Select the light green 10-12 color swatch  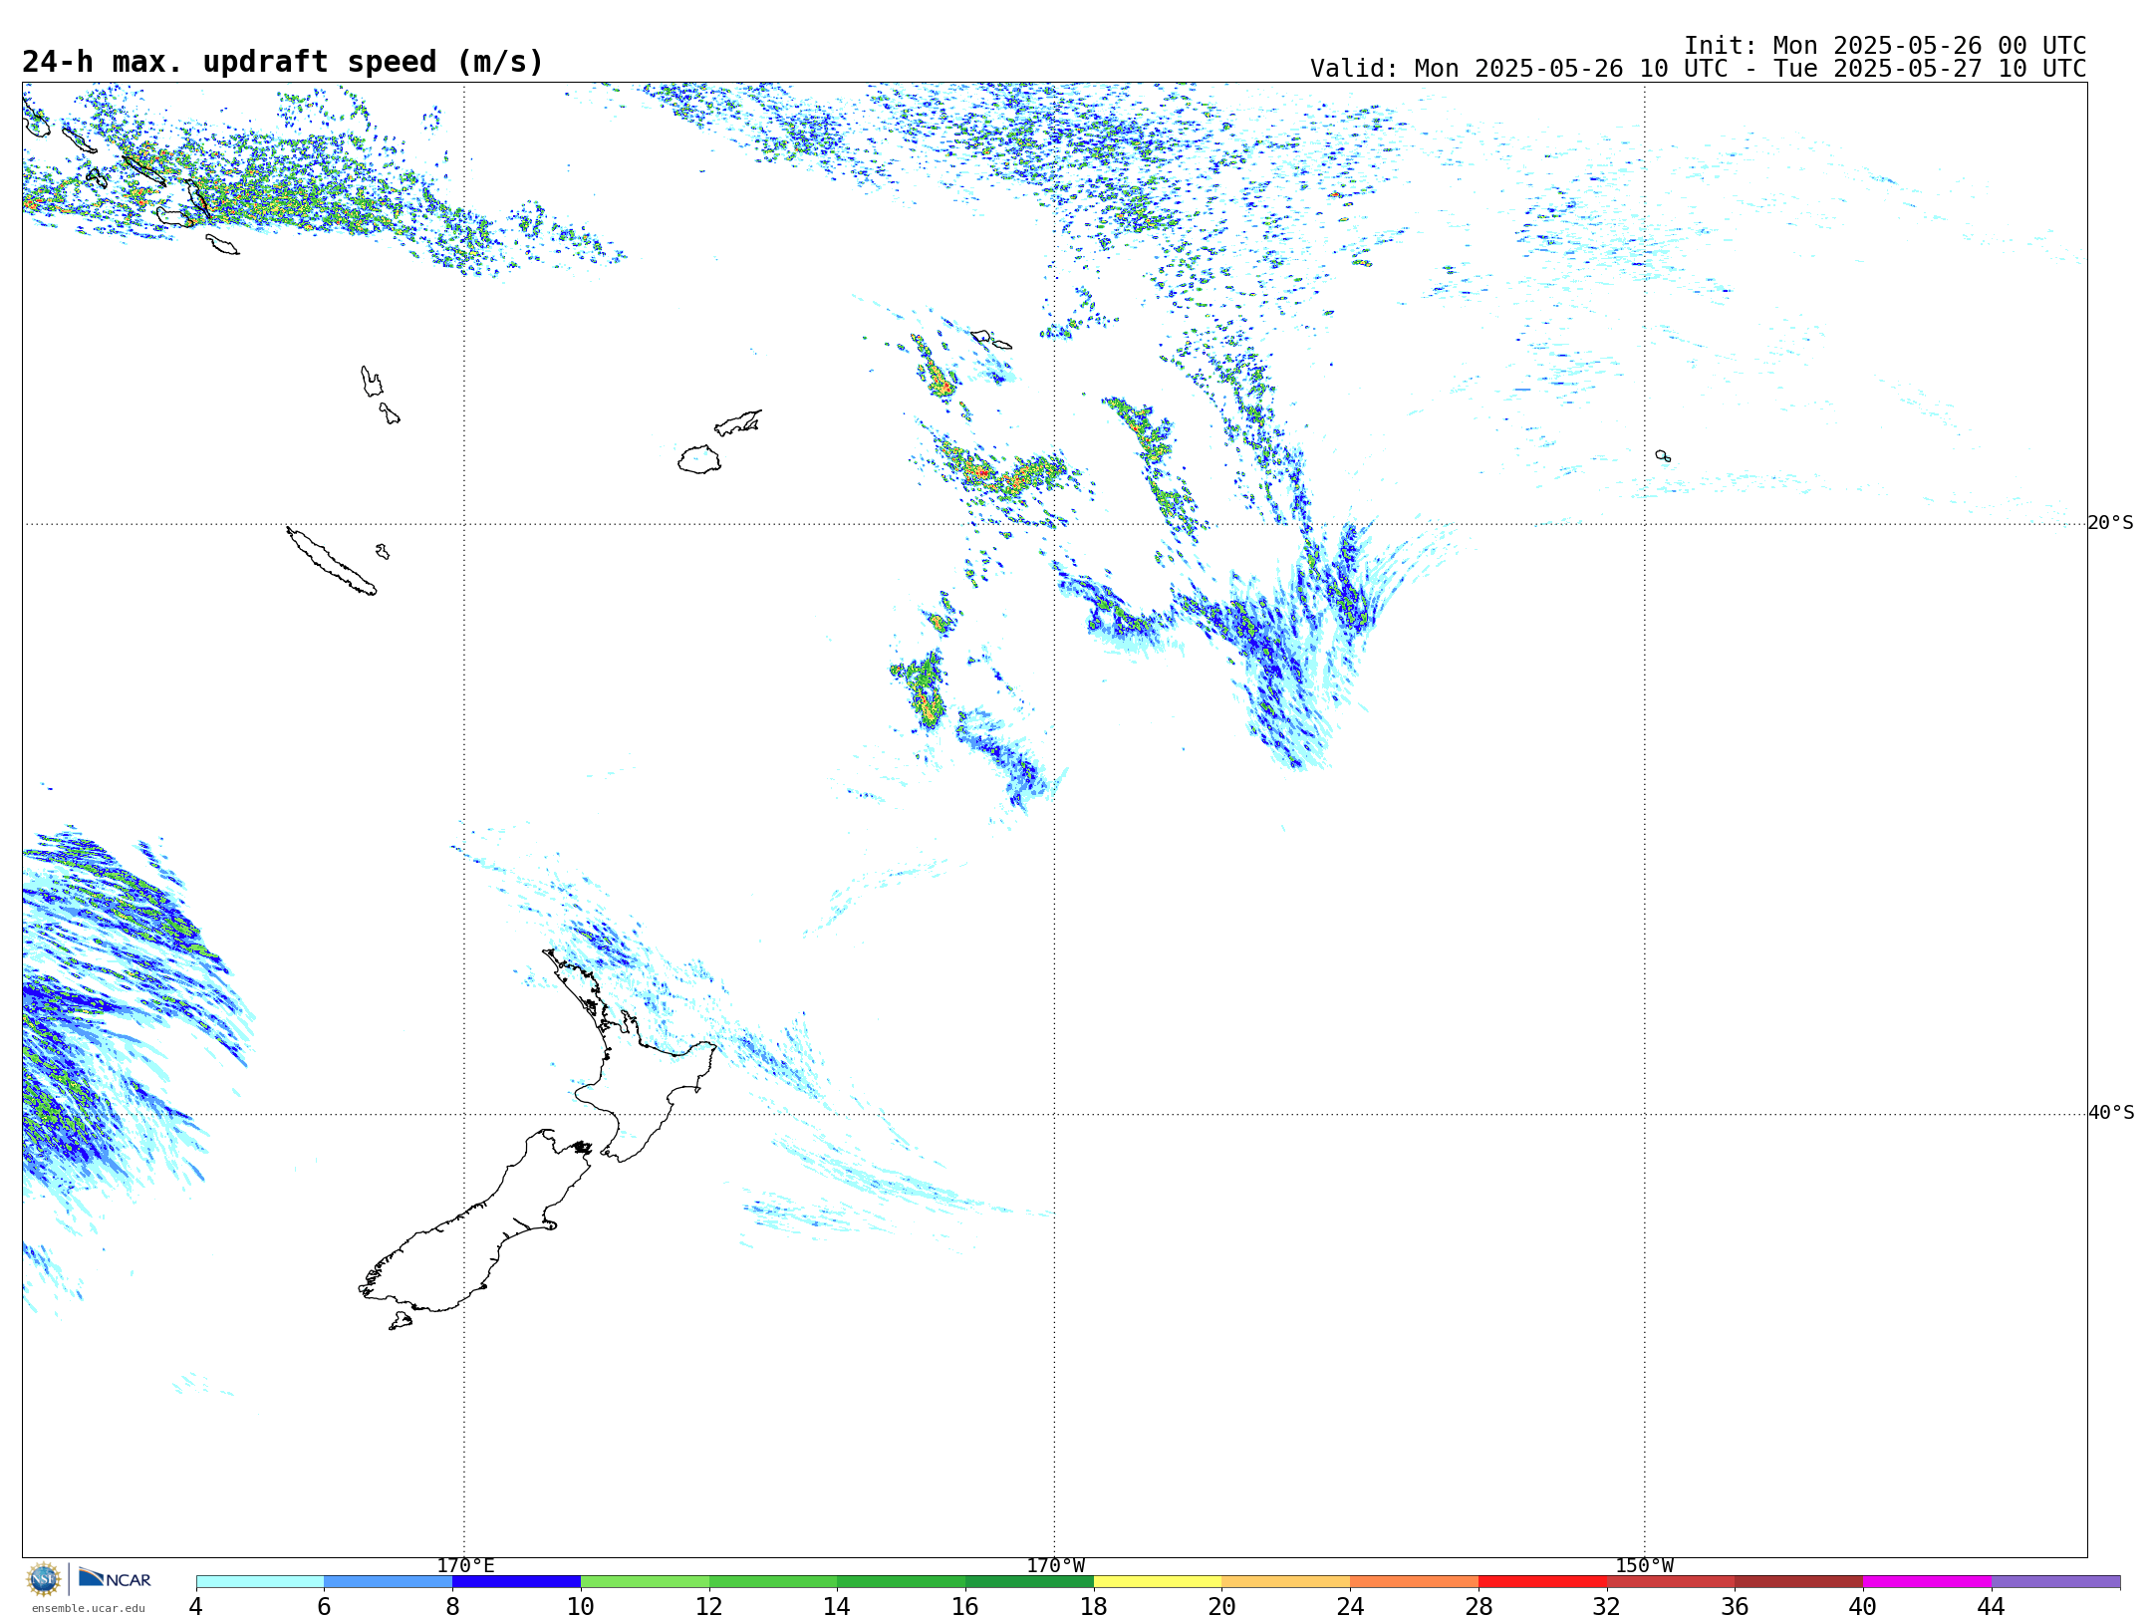(645, 1581)
